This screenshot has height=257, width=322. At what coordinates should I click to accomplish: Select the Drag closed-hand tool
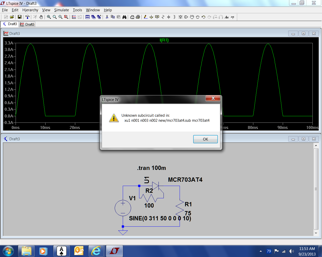coord(198,17)
